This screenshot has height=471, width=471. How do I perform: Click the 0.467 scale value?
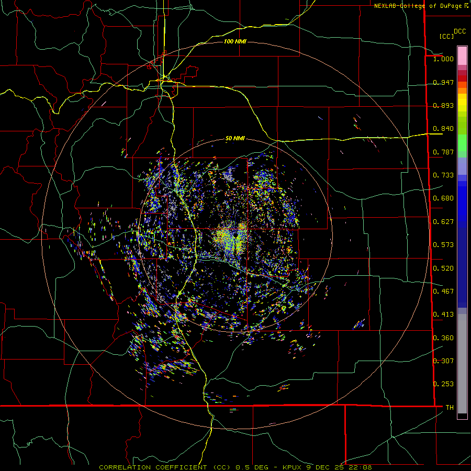pos(443,291)
